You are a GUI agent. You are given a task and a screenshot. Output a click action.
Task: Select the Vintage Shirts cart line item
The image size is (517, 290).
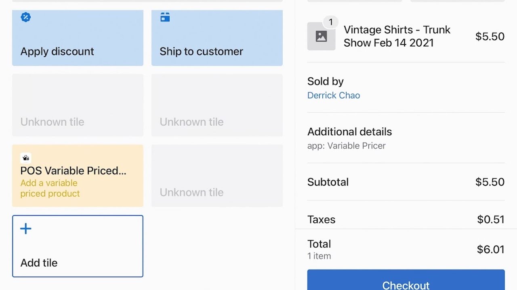[406, 36]
